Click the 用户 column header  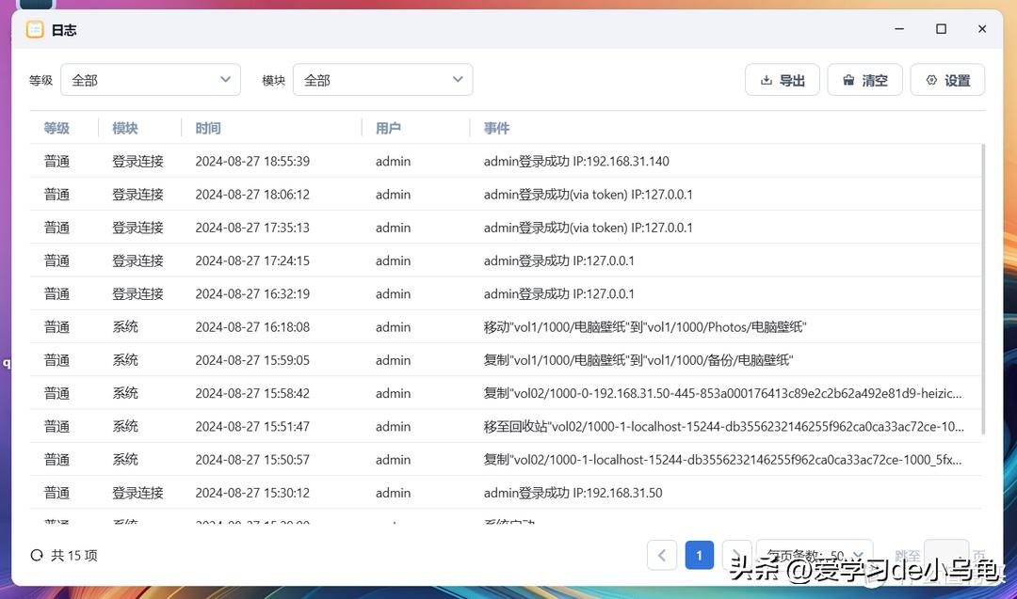click(388, 128)
